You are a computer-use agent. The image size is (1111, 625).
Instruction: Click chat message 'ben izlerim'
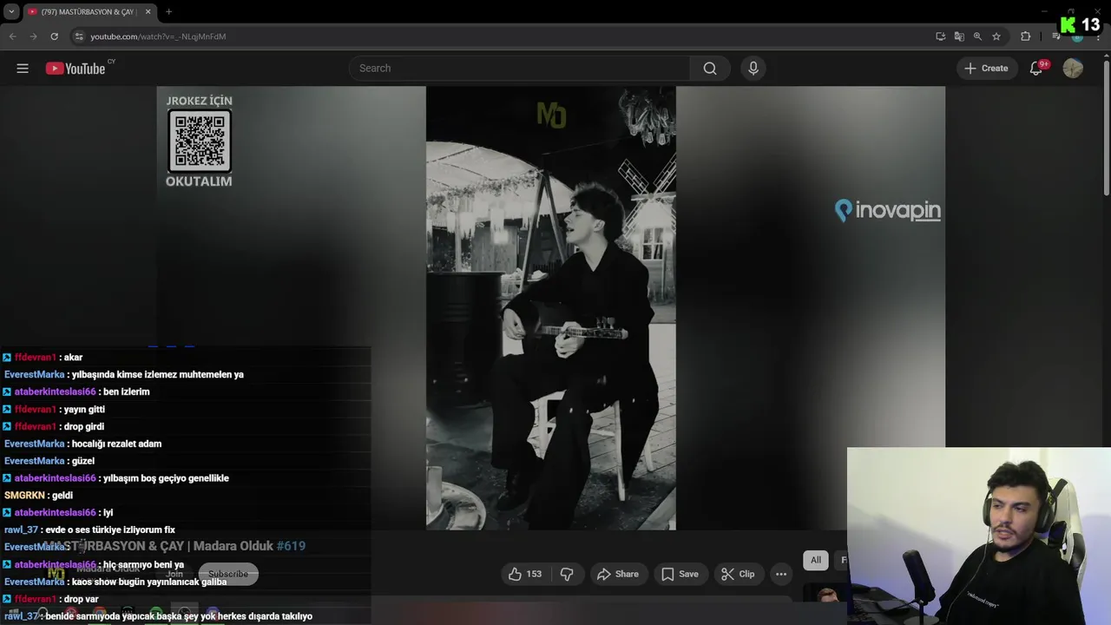[127, 391]
